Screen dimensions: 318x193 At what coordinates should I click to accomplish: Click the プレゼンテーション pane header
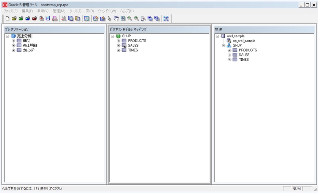[54, 29]
